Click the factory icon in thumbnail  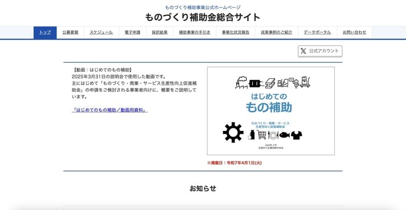point(241,83)
